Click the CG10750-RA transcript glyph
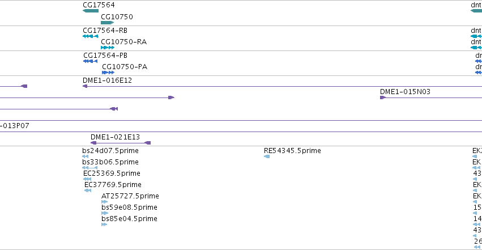The height and width of the screenshot is (250, 482). (108, 48)
